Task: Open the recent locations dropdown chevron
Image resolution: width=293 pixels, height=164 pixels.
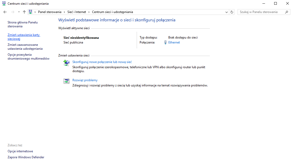Action: click(x=19, y=12)
